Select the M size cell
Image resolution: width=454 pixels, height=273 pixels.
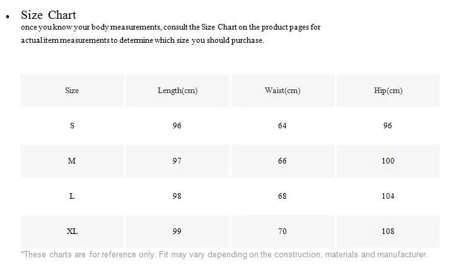(72, 161)
